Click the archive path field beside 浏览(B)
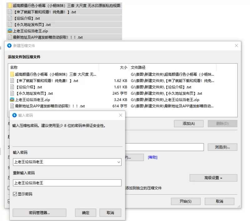This screenshot has height=221, width=250. pos(164,147)
